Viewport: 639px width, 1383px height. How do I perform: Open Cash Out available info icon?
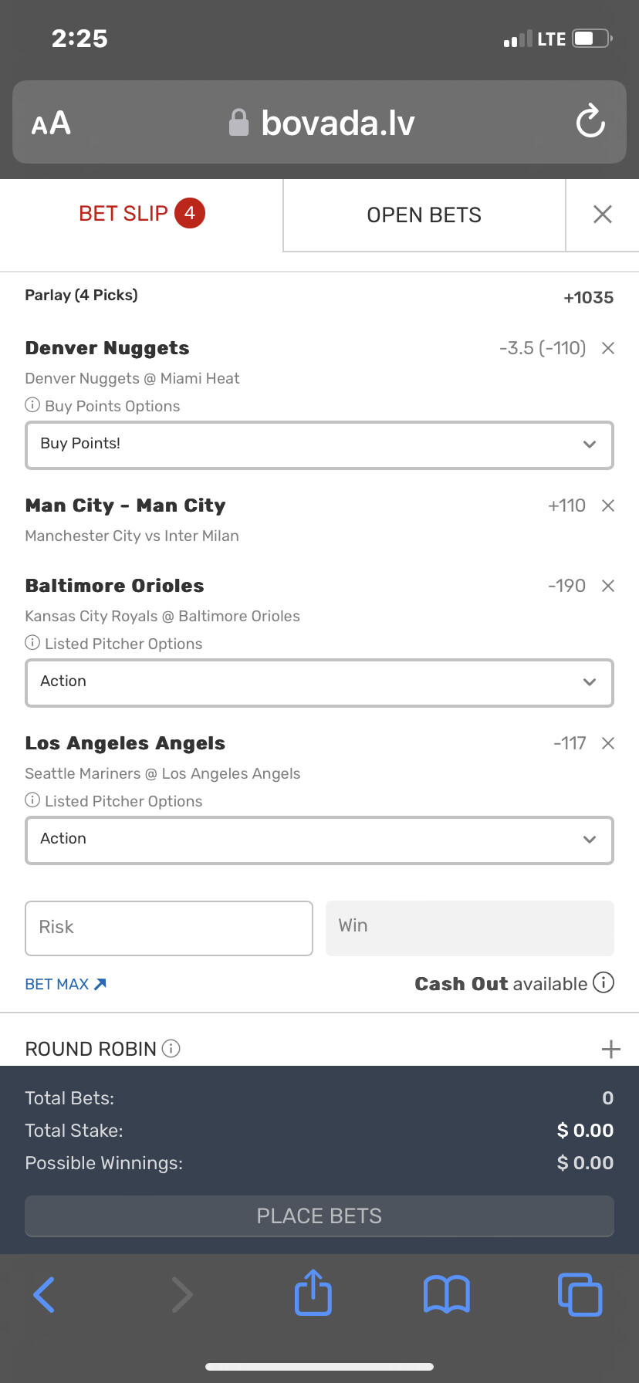tap(603, 982)
